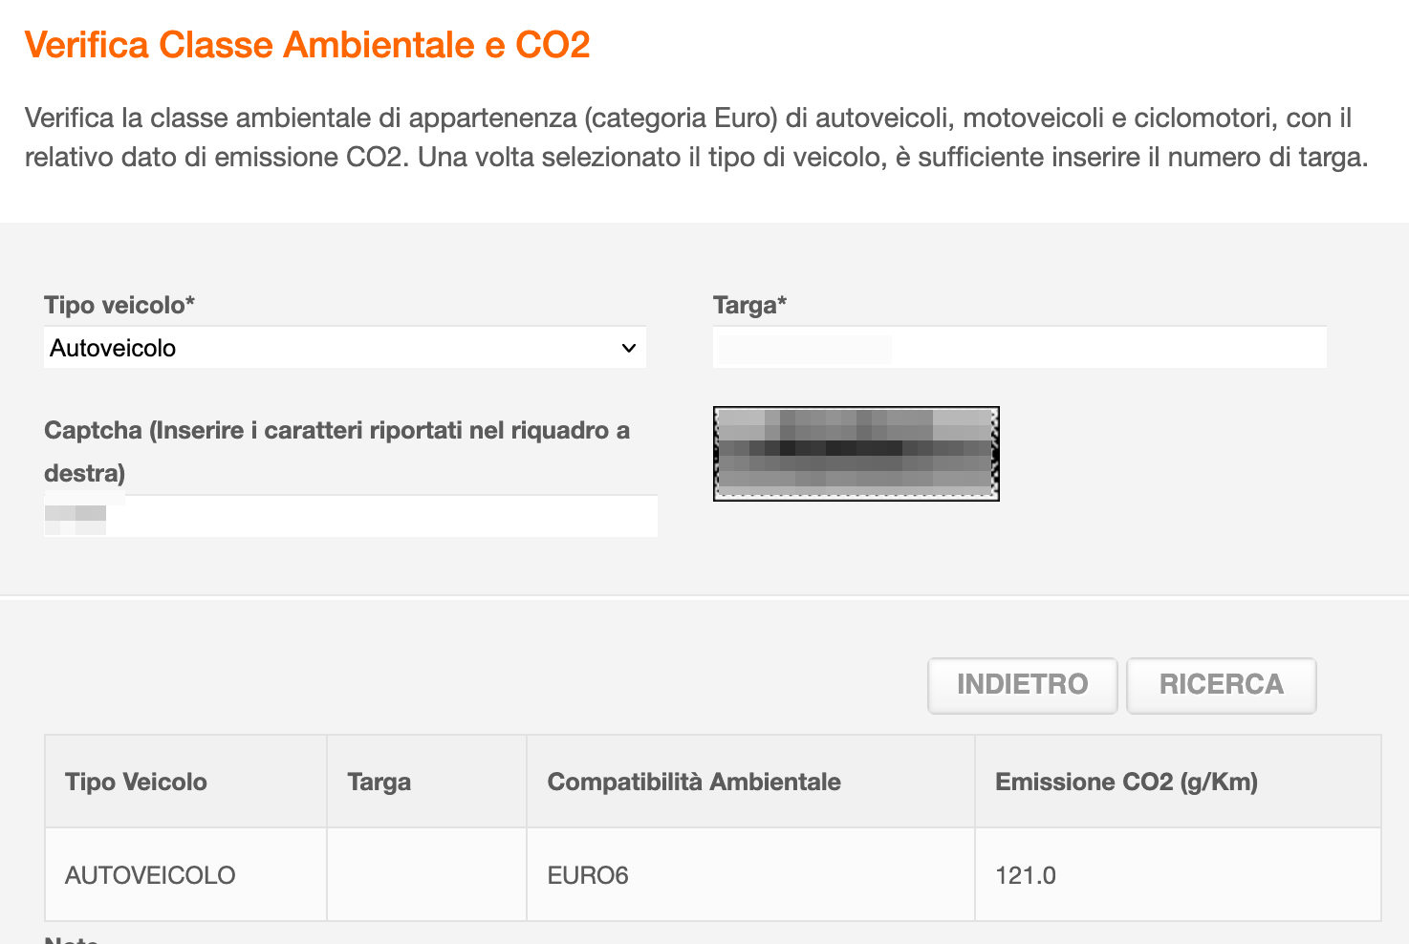1409x944 pixels.
Task: Select the 121.0 emission value cell
Action: click(x=1179, y=875)
